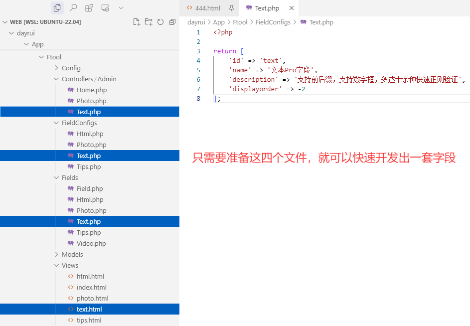Open the Remote Explorer icon
This screenshot has height=326, width=470.
pyautogui.click(x=105, y=8)
